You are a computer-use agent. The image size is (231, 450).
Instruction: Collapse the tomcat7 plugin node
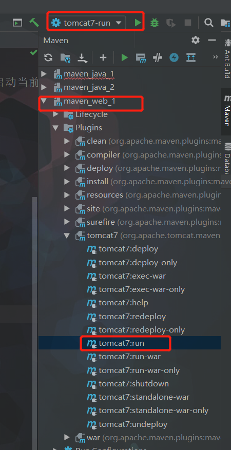coord(67,236)
